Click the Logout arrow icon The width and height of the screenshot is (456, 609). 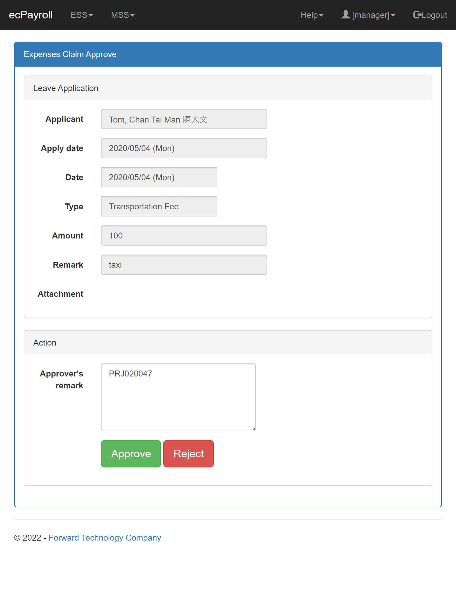417,15
